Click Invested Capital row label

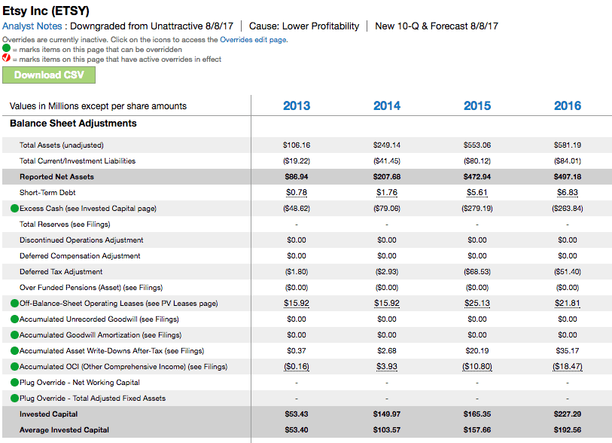coord(48,414)
